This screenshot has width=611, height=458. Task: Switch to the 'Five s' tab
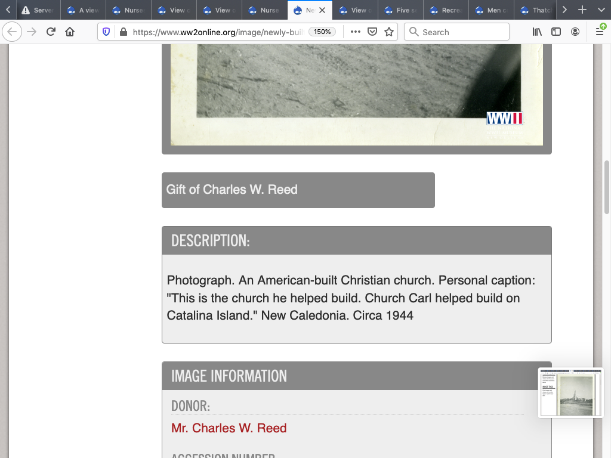coord(400,10)
